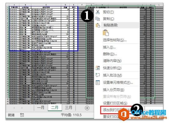Choose 插入(I)... menu entry
This screenshot has height=123, width=169.
point(109,47)
